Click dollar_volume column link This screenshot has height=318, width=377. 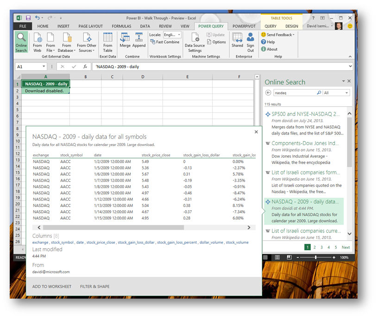pos(211,242)
